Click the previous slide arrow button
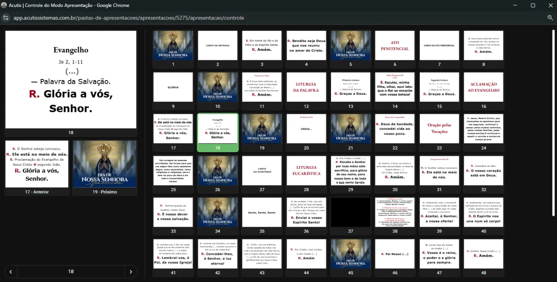Screen dimensions: 557x282 coord(11,271)
